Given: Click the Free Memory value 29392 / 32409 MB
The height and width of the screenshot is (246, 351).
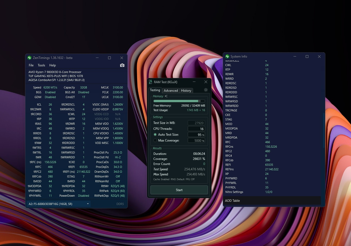Looking at the screenshot, I should pyautogui.click(x=193, y=106).
